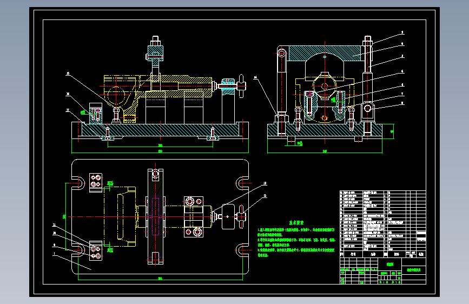
Task: Select the hinge pin circle at the side view's upper left
Action: (281, 54)
